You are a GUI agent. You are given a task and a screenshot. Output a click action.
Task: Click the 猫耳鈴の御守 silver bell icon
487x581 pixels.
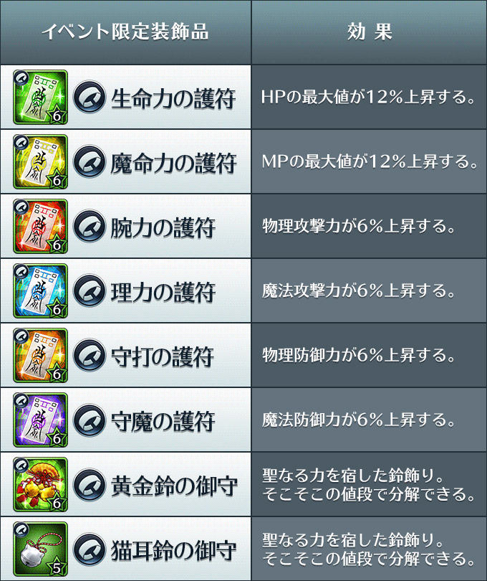pos(40,549)
